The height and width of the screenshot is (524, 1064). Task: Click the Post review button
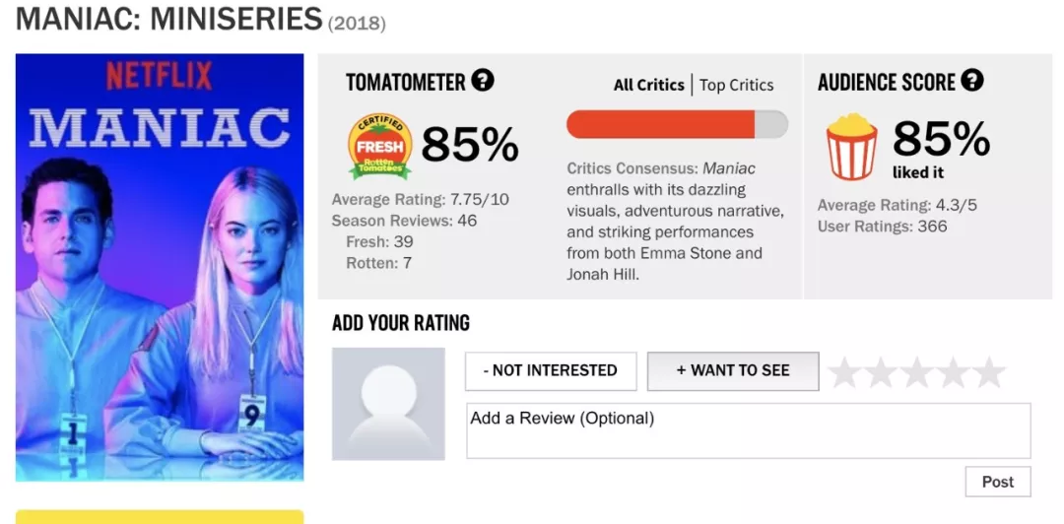pyautogui.click(x=997, y=482)
